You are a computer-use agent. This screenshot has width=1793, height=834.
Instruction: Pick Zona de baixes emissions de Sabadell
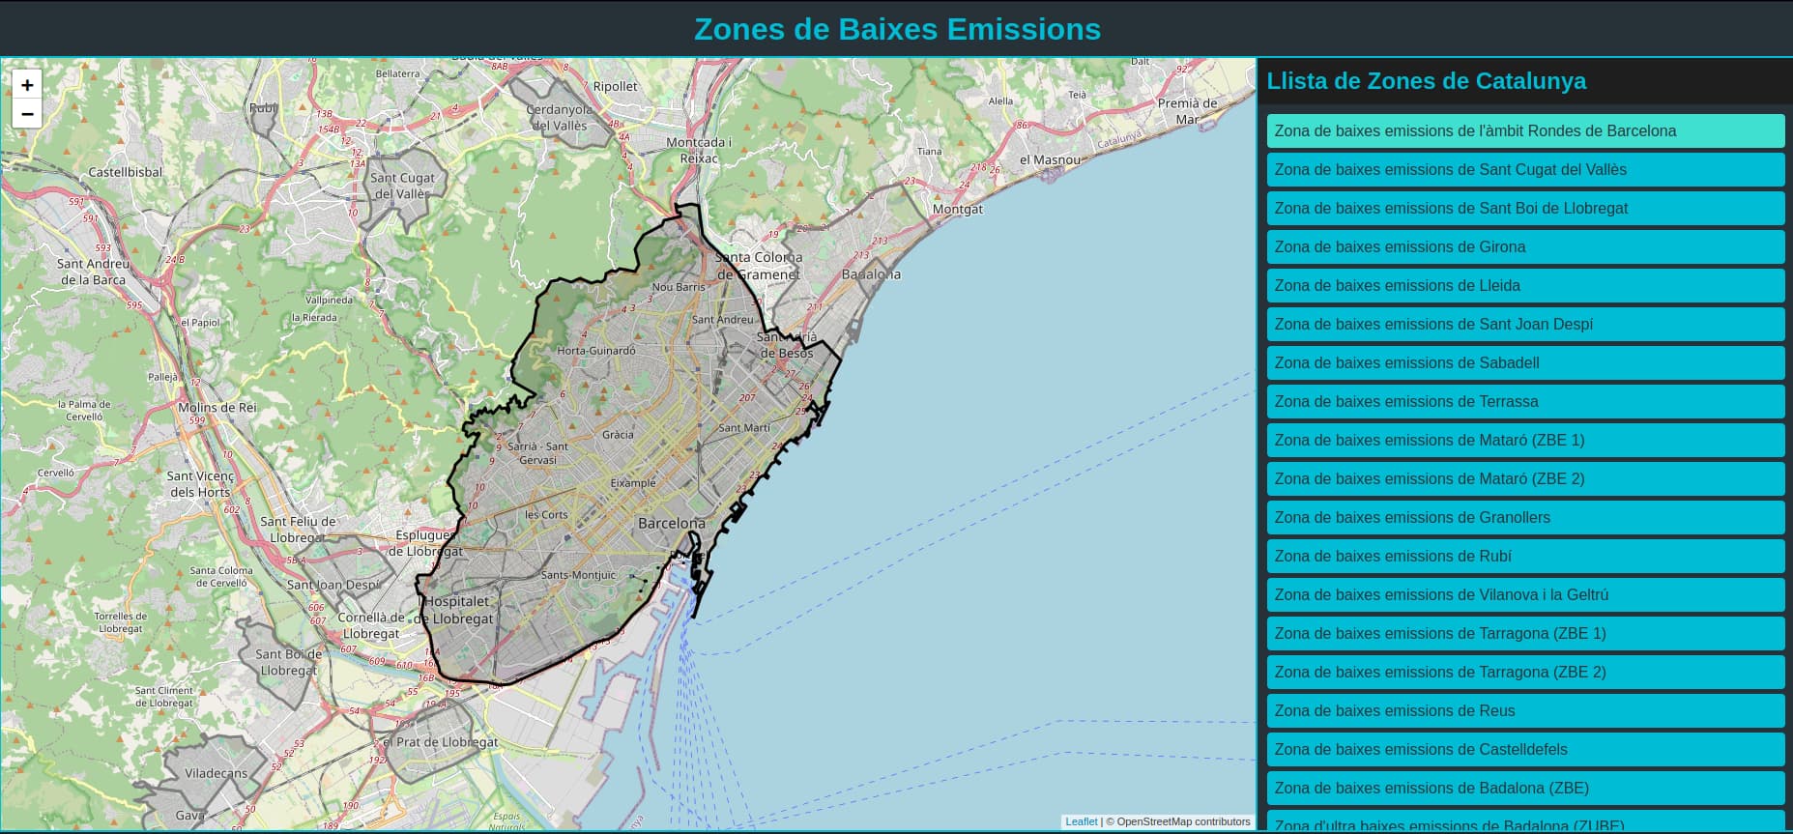[x=1525, y=362]
